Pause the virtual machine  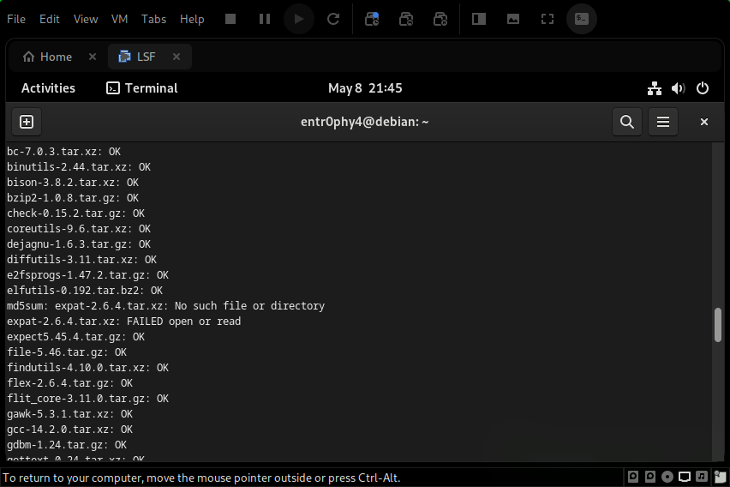(265, 19)
